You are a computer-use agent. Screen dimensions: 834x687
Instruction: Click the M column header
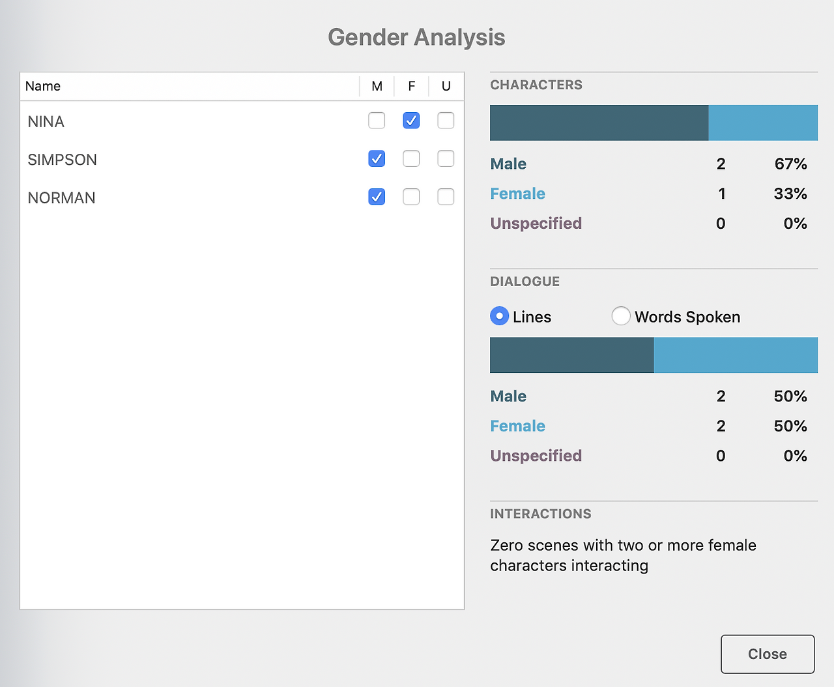click(x=377, y=86)
